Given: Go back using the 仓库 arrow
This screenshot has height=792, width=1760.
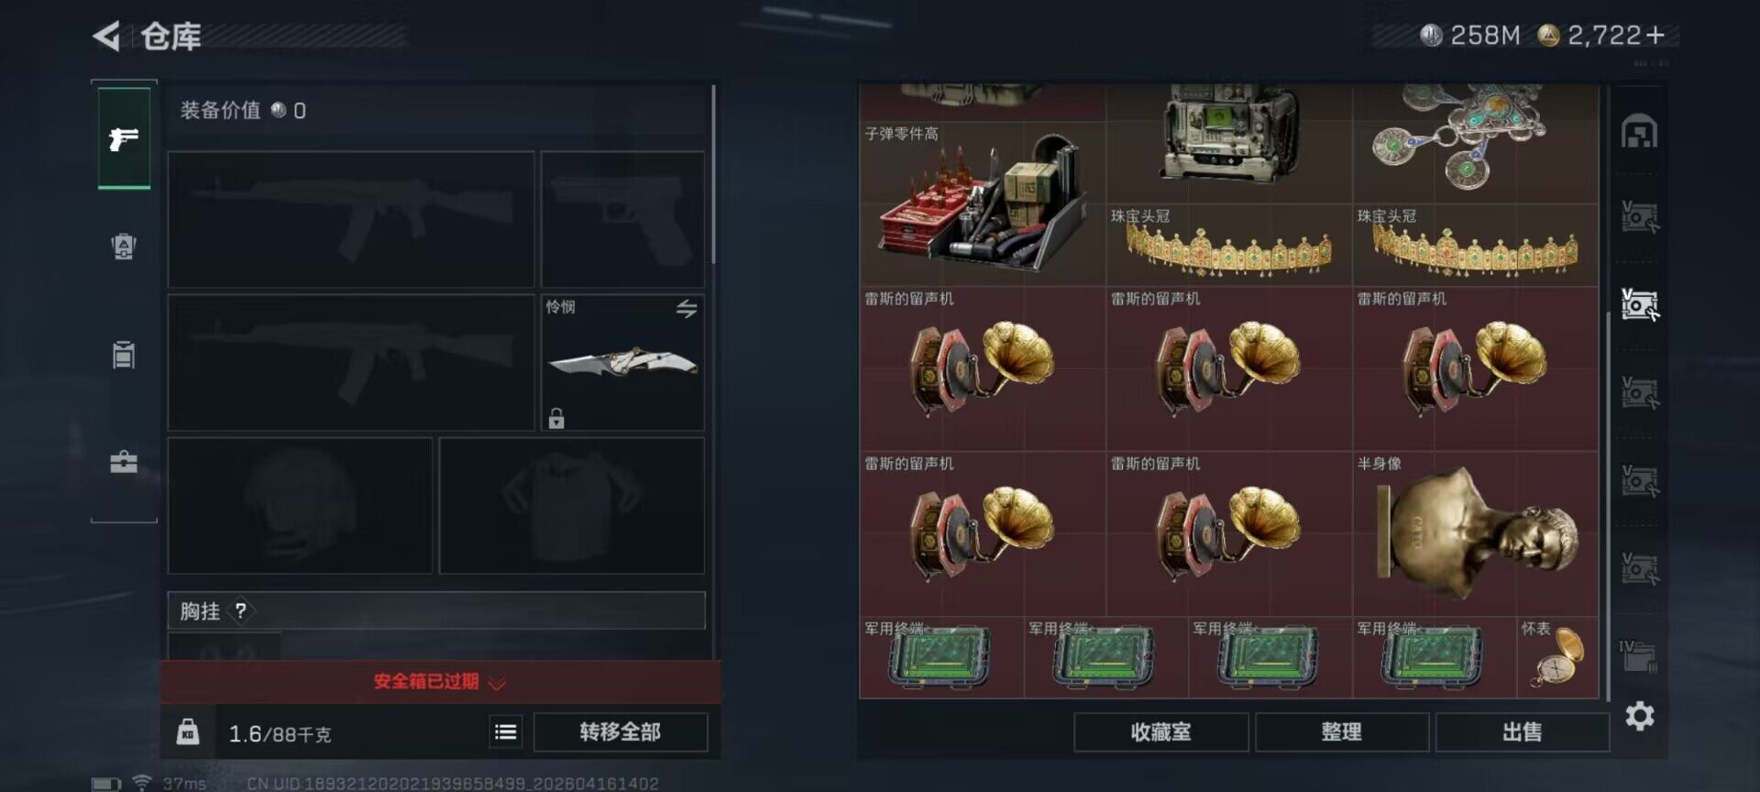Looking at the screenshot, I should (x=106, y=37).
